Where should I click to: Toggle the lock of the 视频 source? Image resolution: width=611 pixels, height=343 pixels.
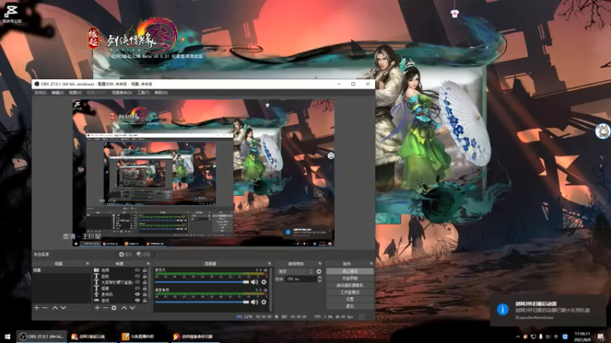[x=145, y=270]
